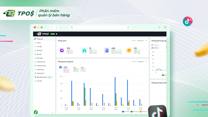The image size is (208, 117).
Task: Open the Tất cả inbox in the sidebar
Action: tap(44, 43)
